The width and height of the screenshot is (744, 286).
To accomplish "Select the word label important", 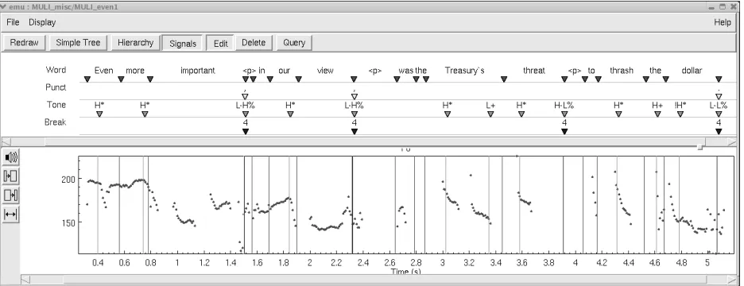I will (x=197, y=71).
